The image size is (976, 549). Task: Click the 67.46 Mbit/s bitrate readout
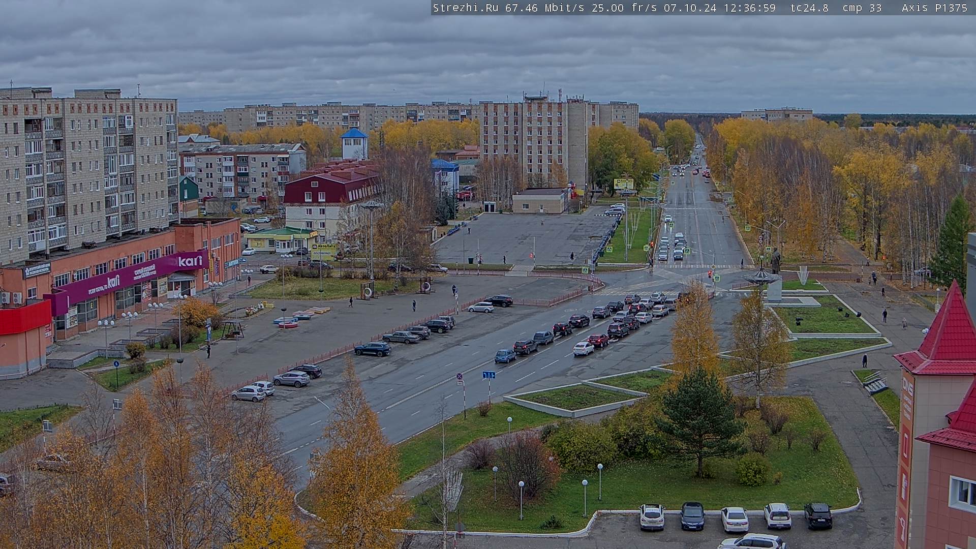pos(545,8)
